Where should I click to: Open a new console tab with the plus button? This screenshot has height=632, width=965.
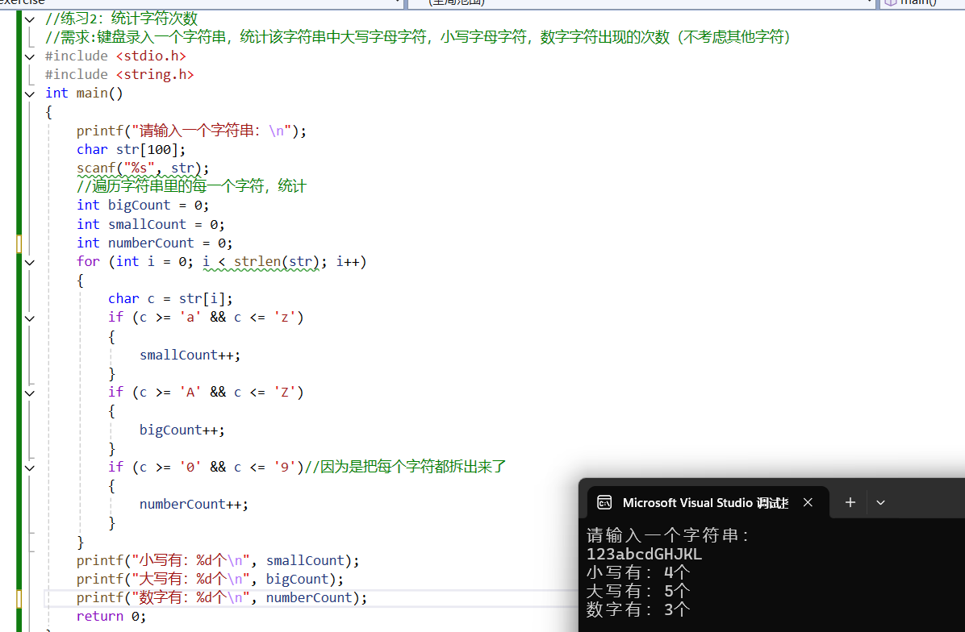[850, 502]
